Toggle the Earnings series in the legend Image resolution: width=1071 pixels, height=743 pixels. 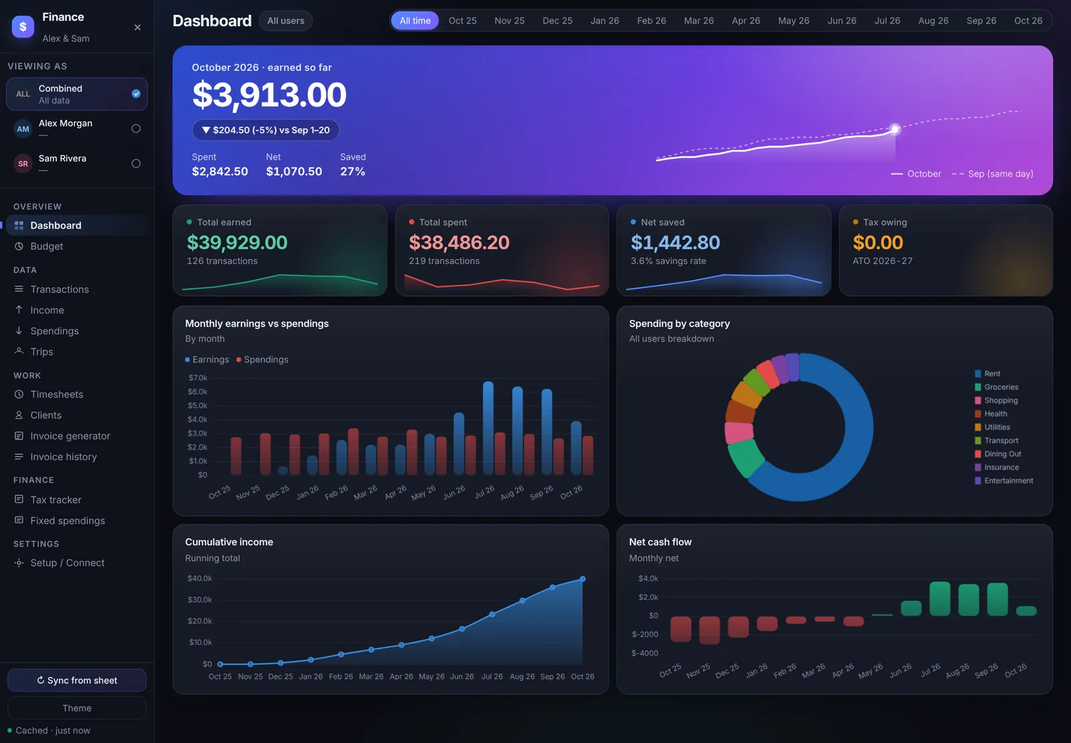click(x=207, y=360)
